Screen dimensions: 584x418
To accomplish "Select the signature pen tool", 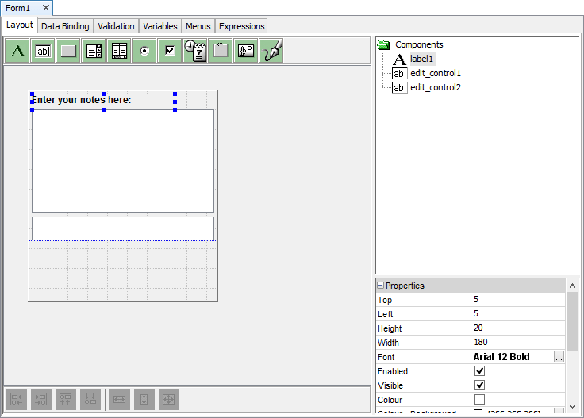I will [272, 51].
